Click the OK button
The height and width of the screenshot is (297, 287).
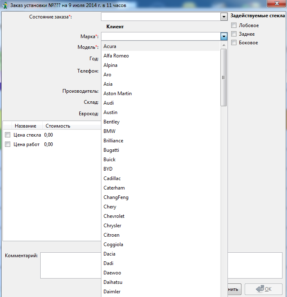(x=264, y=289)
